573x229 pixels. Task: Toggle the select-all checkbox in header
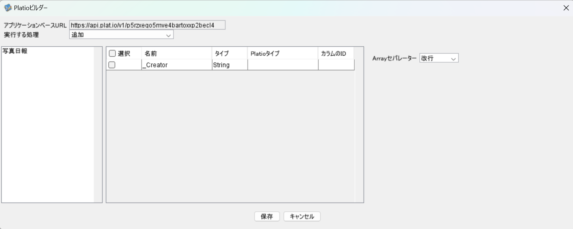click(x=112, y=54)
